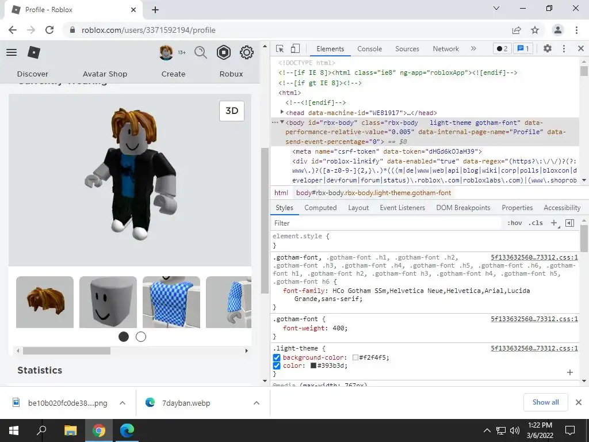The height and width of the screenshot is (442, 589).
Task: Open the DOM Breakpoints tab
Action: (463, 207)
